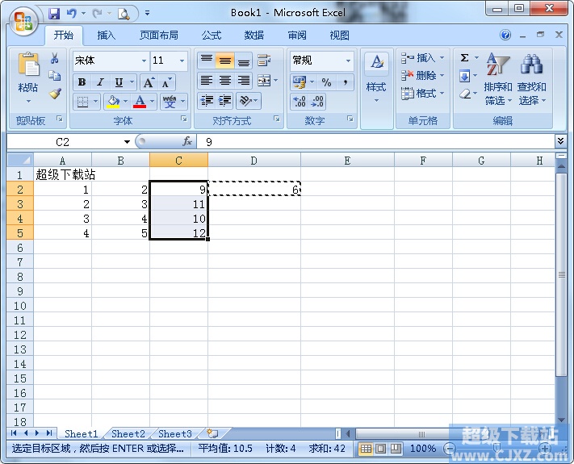The image size is (574, 464).
Task: Click the Cut scissors icon
Action: (55, 58)
